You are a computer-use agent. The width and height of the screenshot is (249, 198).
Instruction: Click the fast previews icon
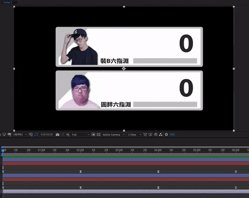click(150, 135)
